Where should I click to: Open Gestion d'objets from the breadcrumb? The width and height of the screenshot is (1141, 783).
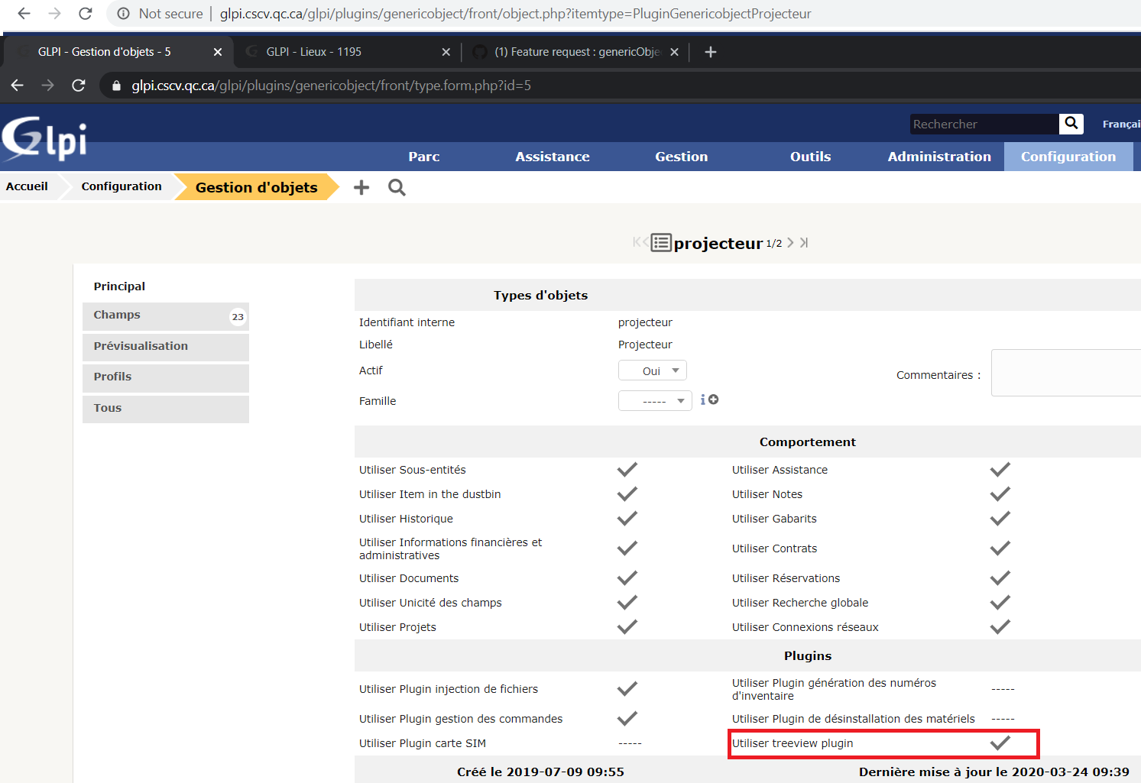[x=256, y=187]
